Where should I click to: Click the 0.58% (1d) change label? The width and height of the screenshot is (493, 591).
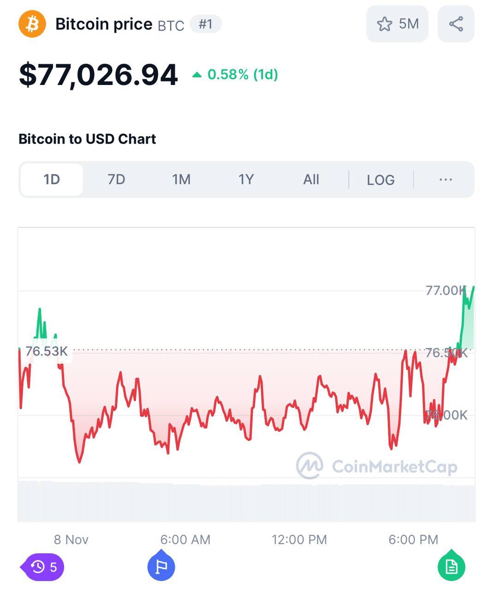click(x=243, y=75)
